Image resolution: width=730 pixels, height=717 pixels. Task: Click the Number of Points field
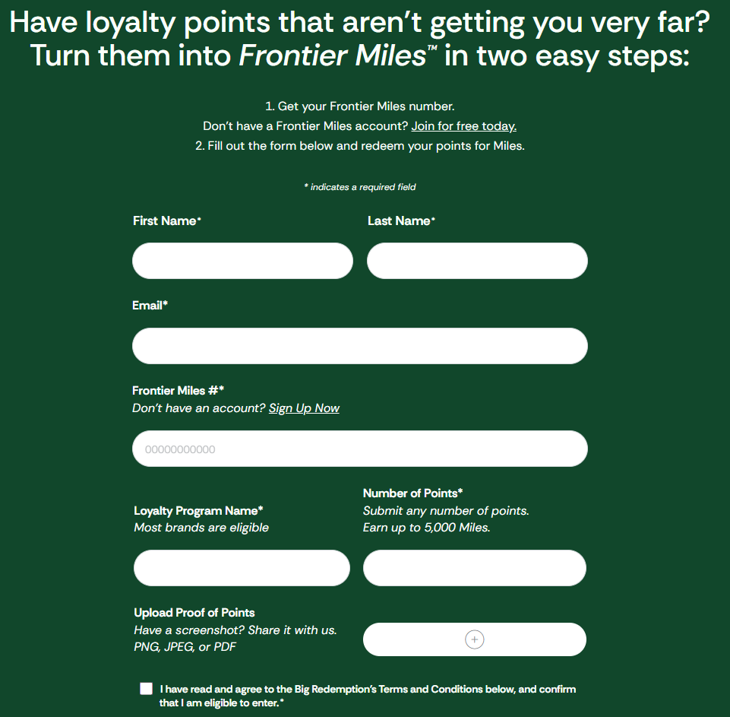474,568
